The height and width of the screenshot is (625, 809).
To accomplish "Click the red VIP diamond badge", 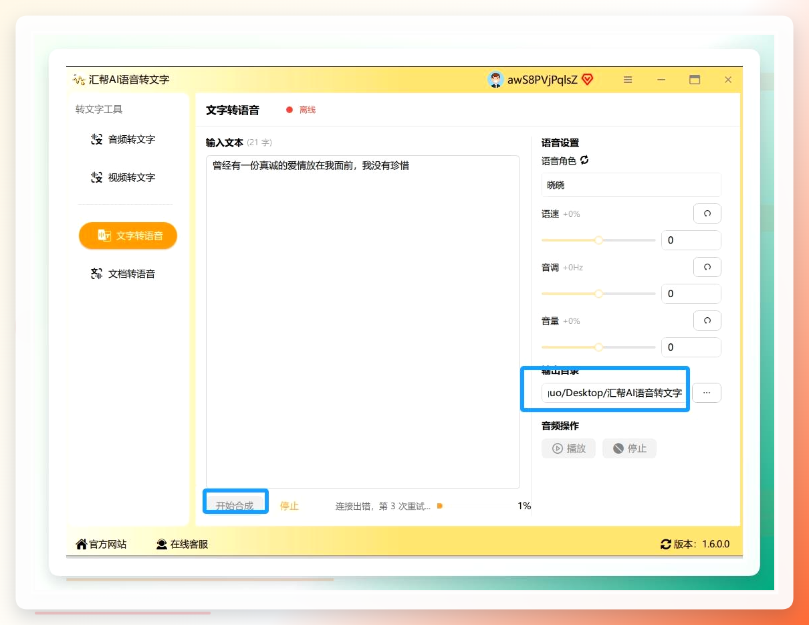I will tap(588, 80).
